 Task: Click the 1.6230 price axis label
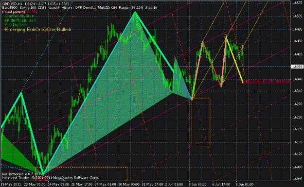coord(297,117)
